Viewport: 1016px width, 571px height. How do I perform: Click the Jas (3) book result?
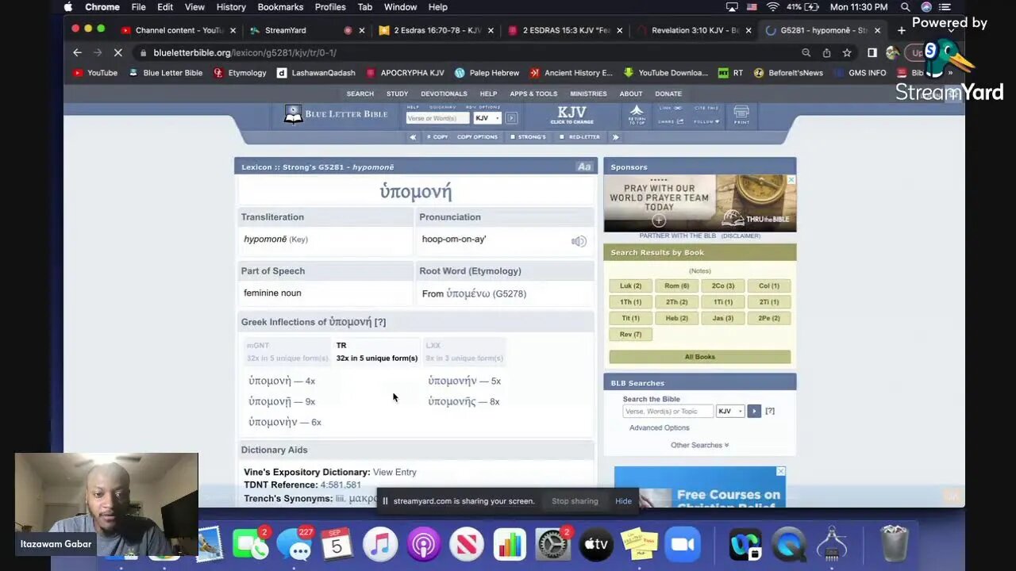tap(722, 318)
